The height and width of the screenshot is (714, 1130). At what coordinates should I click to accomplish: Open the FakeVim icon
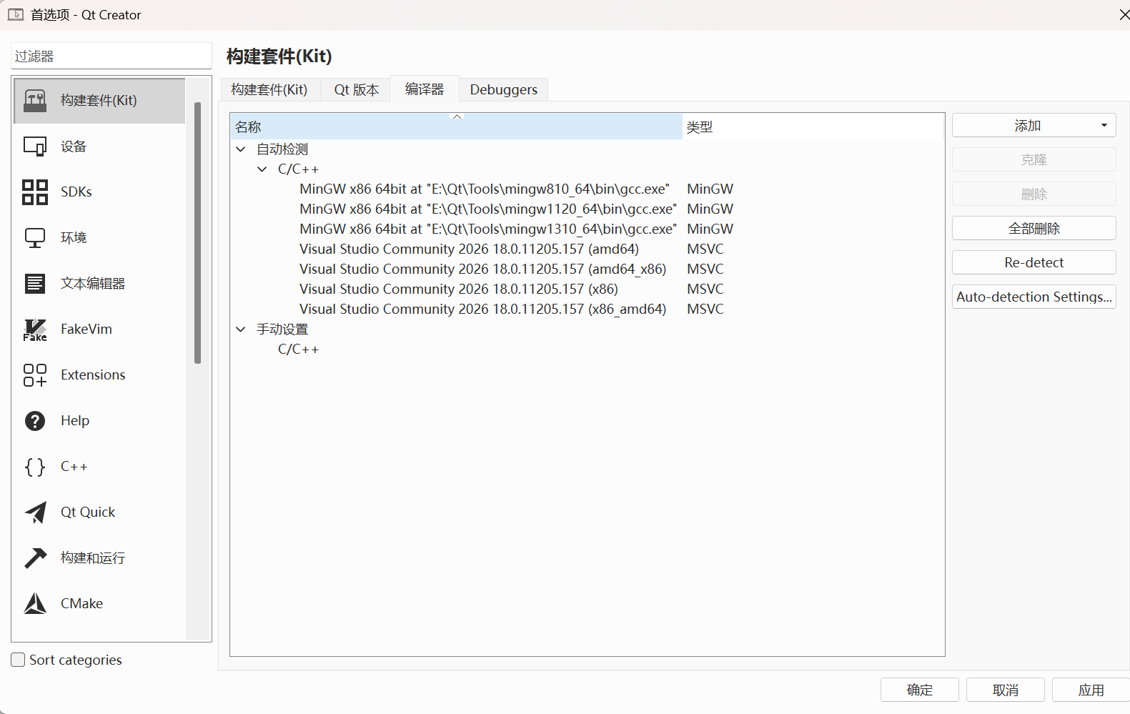tap(35, 329)
